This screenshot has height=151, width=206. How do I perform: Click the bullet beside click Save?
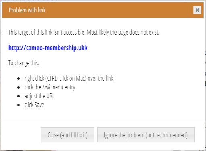click(19, 105)
